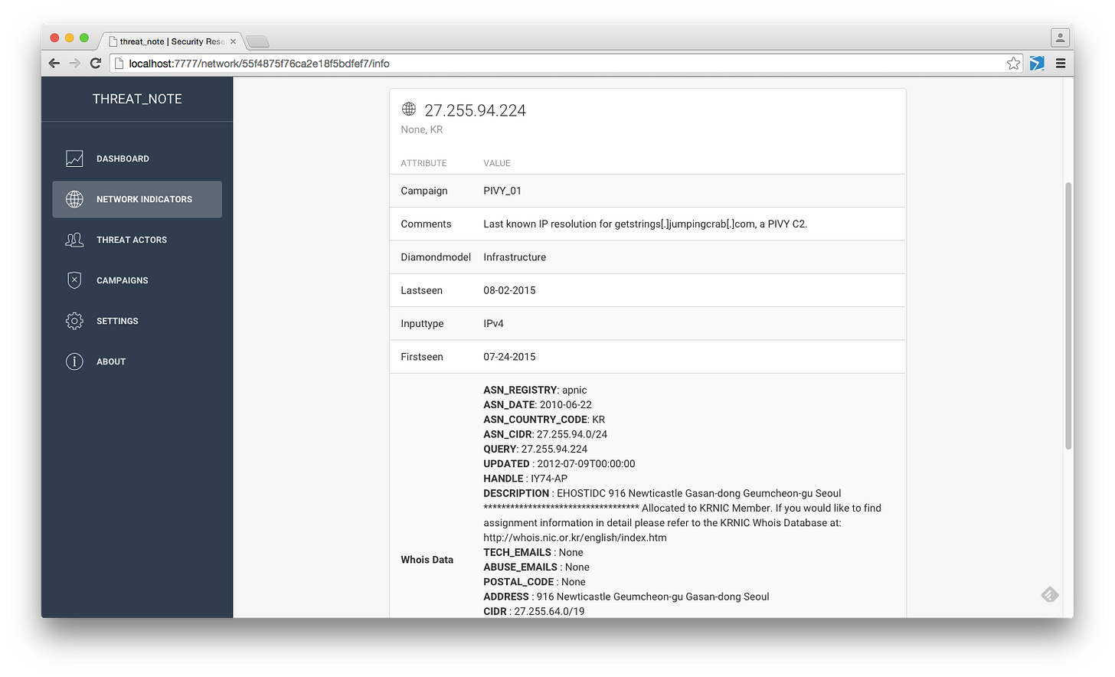Click the About info icon
This screenshot has width=1115, height=677.
(x=74, y=361)
